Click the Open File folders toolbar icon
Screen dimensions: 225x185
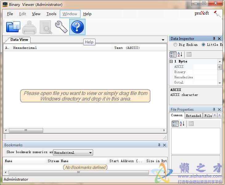tap(13, 27)
